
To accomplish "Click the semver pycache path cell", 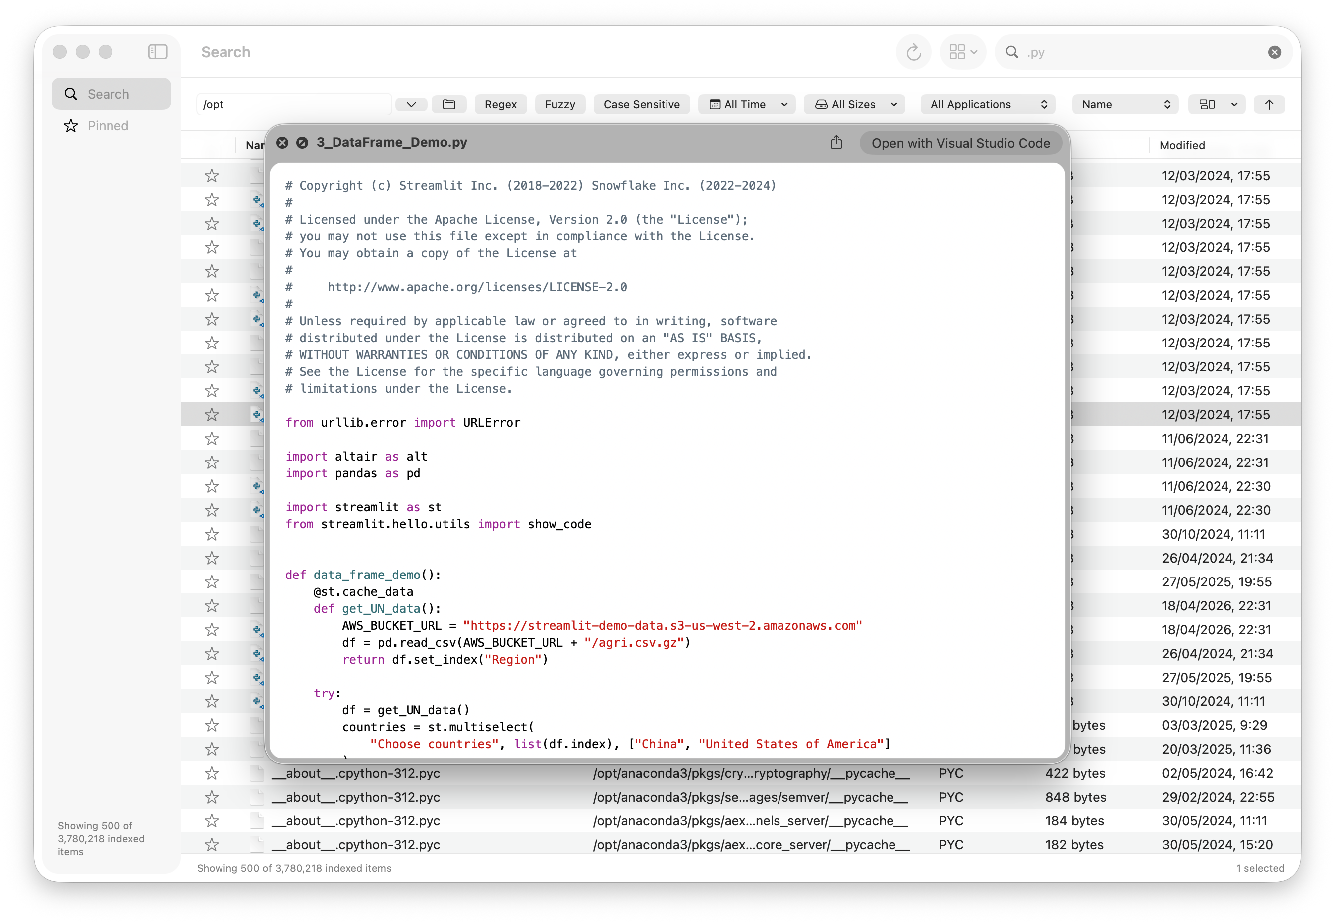I will pyautogui.click(x=750, y=797).
